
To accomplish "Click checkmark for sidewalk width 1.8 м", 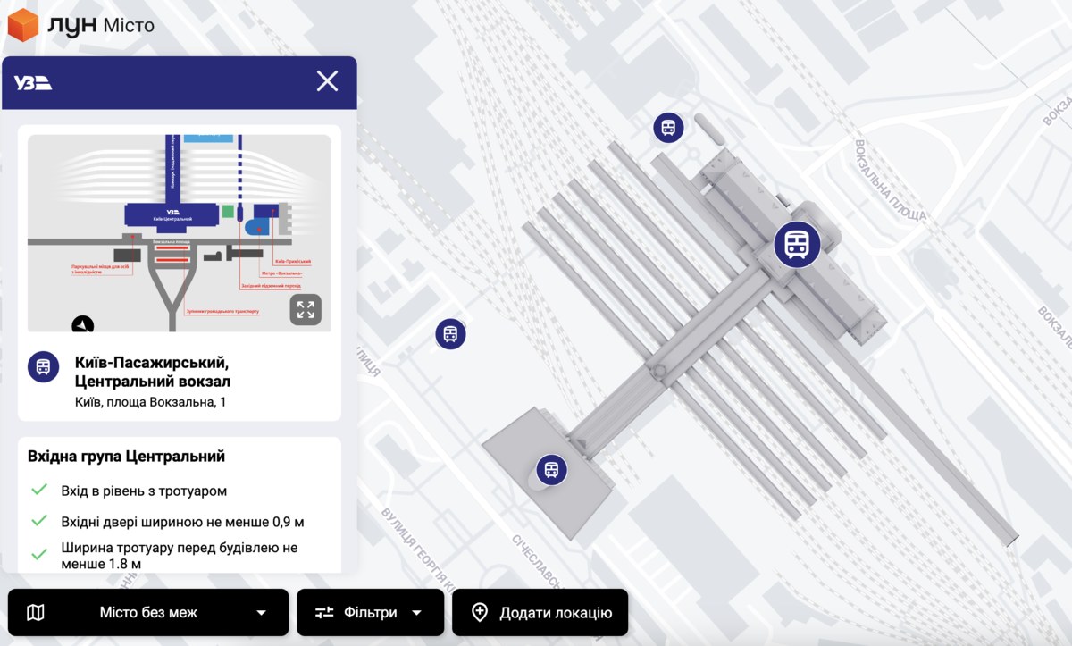I will click(x=39, y=555).
